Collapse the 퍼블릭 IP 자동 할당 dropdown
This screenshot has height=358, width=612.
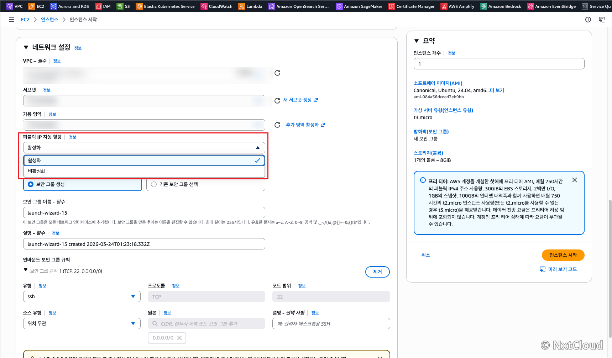[x=144, y=148]
